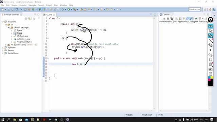Viewport: 217px width, 122px height.
Task: Open the Window menu
Action: coord(63,5)
